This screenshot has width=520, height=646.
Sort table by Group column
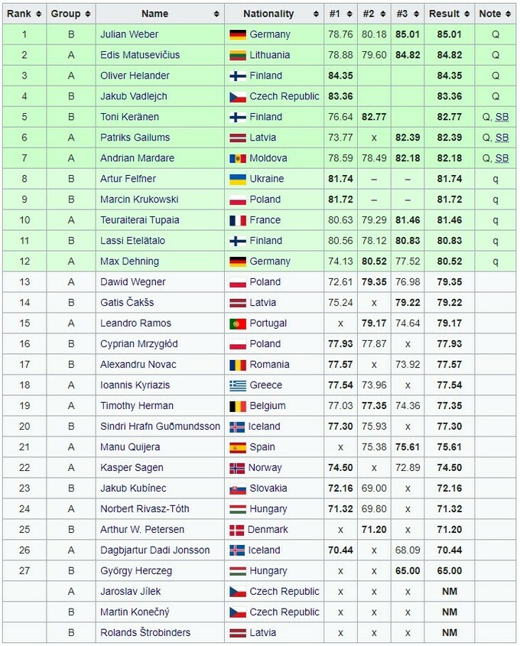(70, 14)
